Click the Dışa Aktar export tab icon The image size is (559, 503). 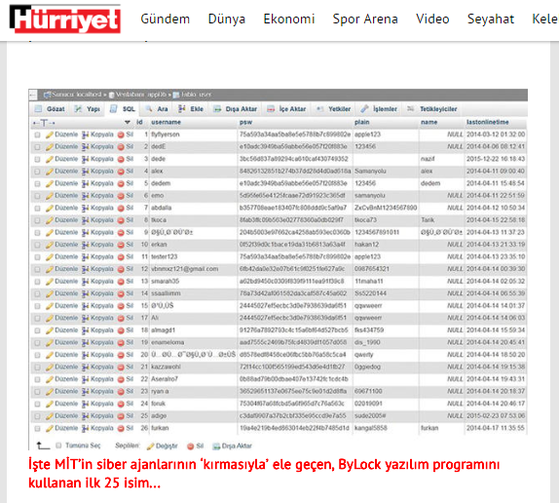point(217,109)
